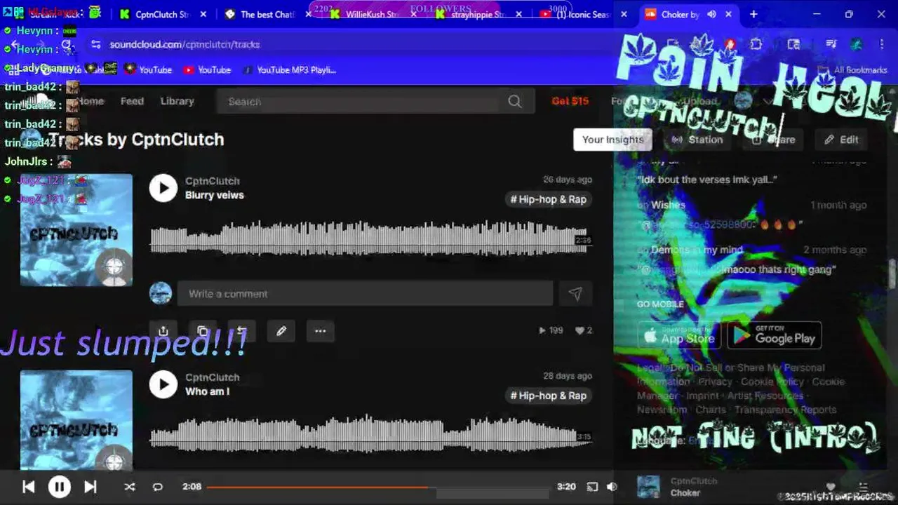This screenshot has height=505, width=898.
Task: Close the Choker by browser tab
Action: click(729, 14)
